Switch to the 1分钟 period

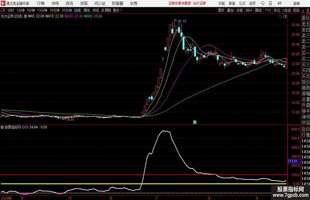21,10
